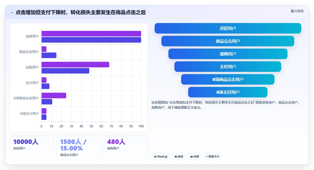Click the 480人 加购用户 data card
314x170 pixels.
[126, 147]
